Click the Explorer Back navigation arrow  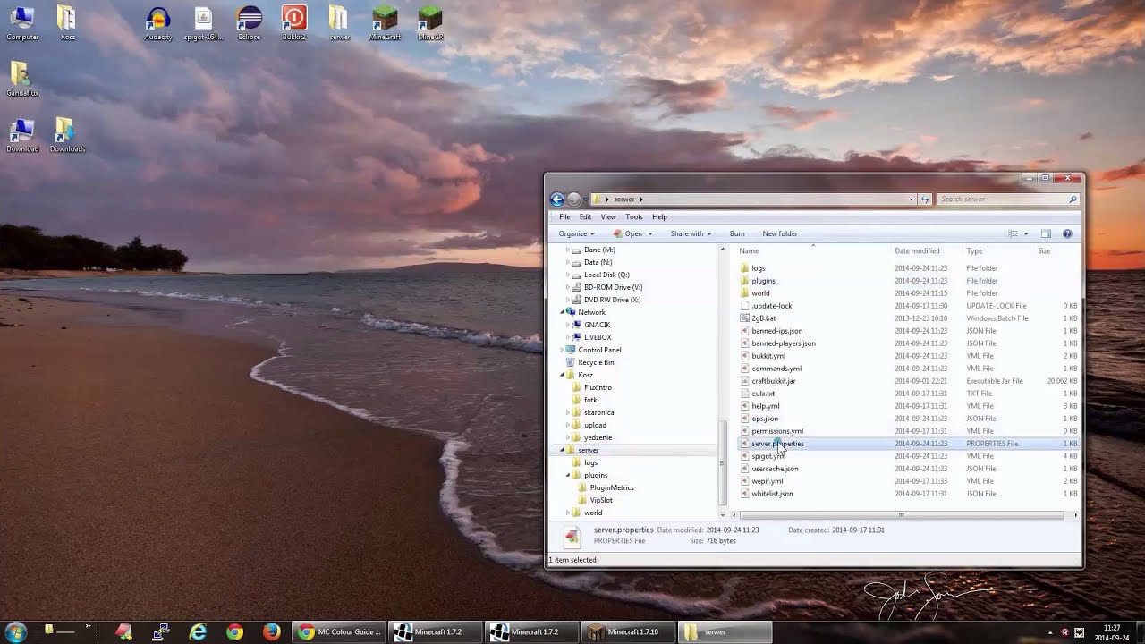(557, 199)
